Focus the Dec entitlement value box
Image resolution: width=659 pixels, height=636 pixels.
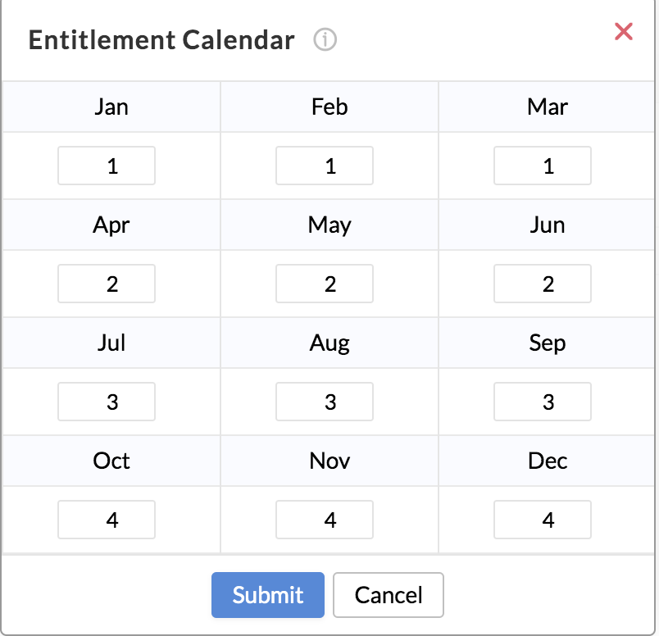542,520
